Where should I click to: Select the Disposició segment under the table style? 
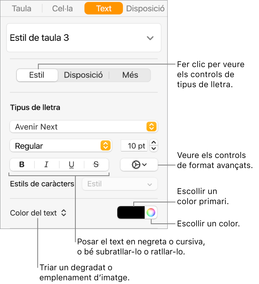pyautogui.click(x=83, y=75)
